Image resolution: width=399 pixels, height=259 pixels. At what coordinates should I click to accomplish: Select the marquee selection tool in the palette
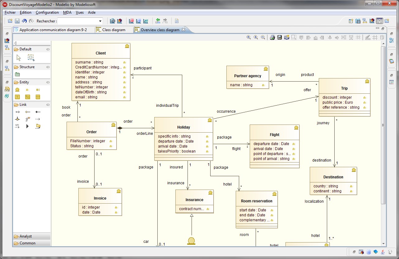point(31,58)
